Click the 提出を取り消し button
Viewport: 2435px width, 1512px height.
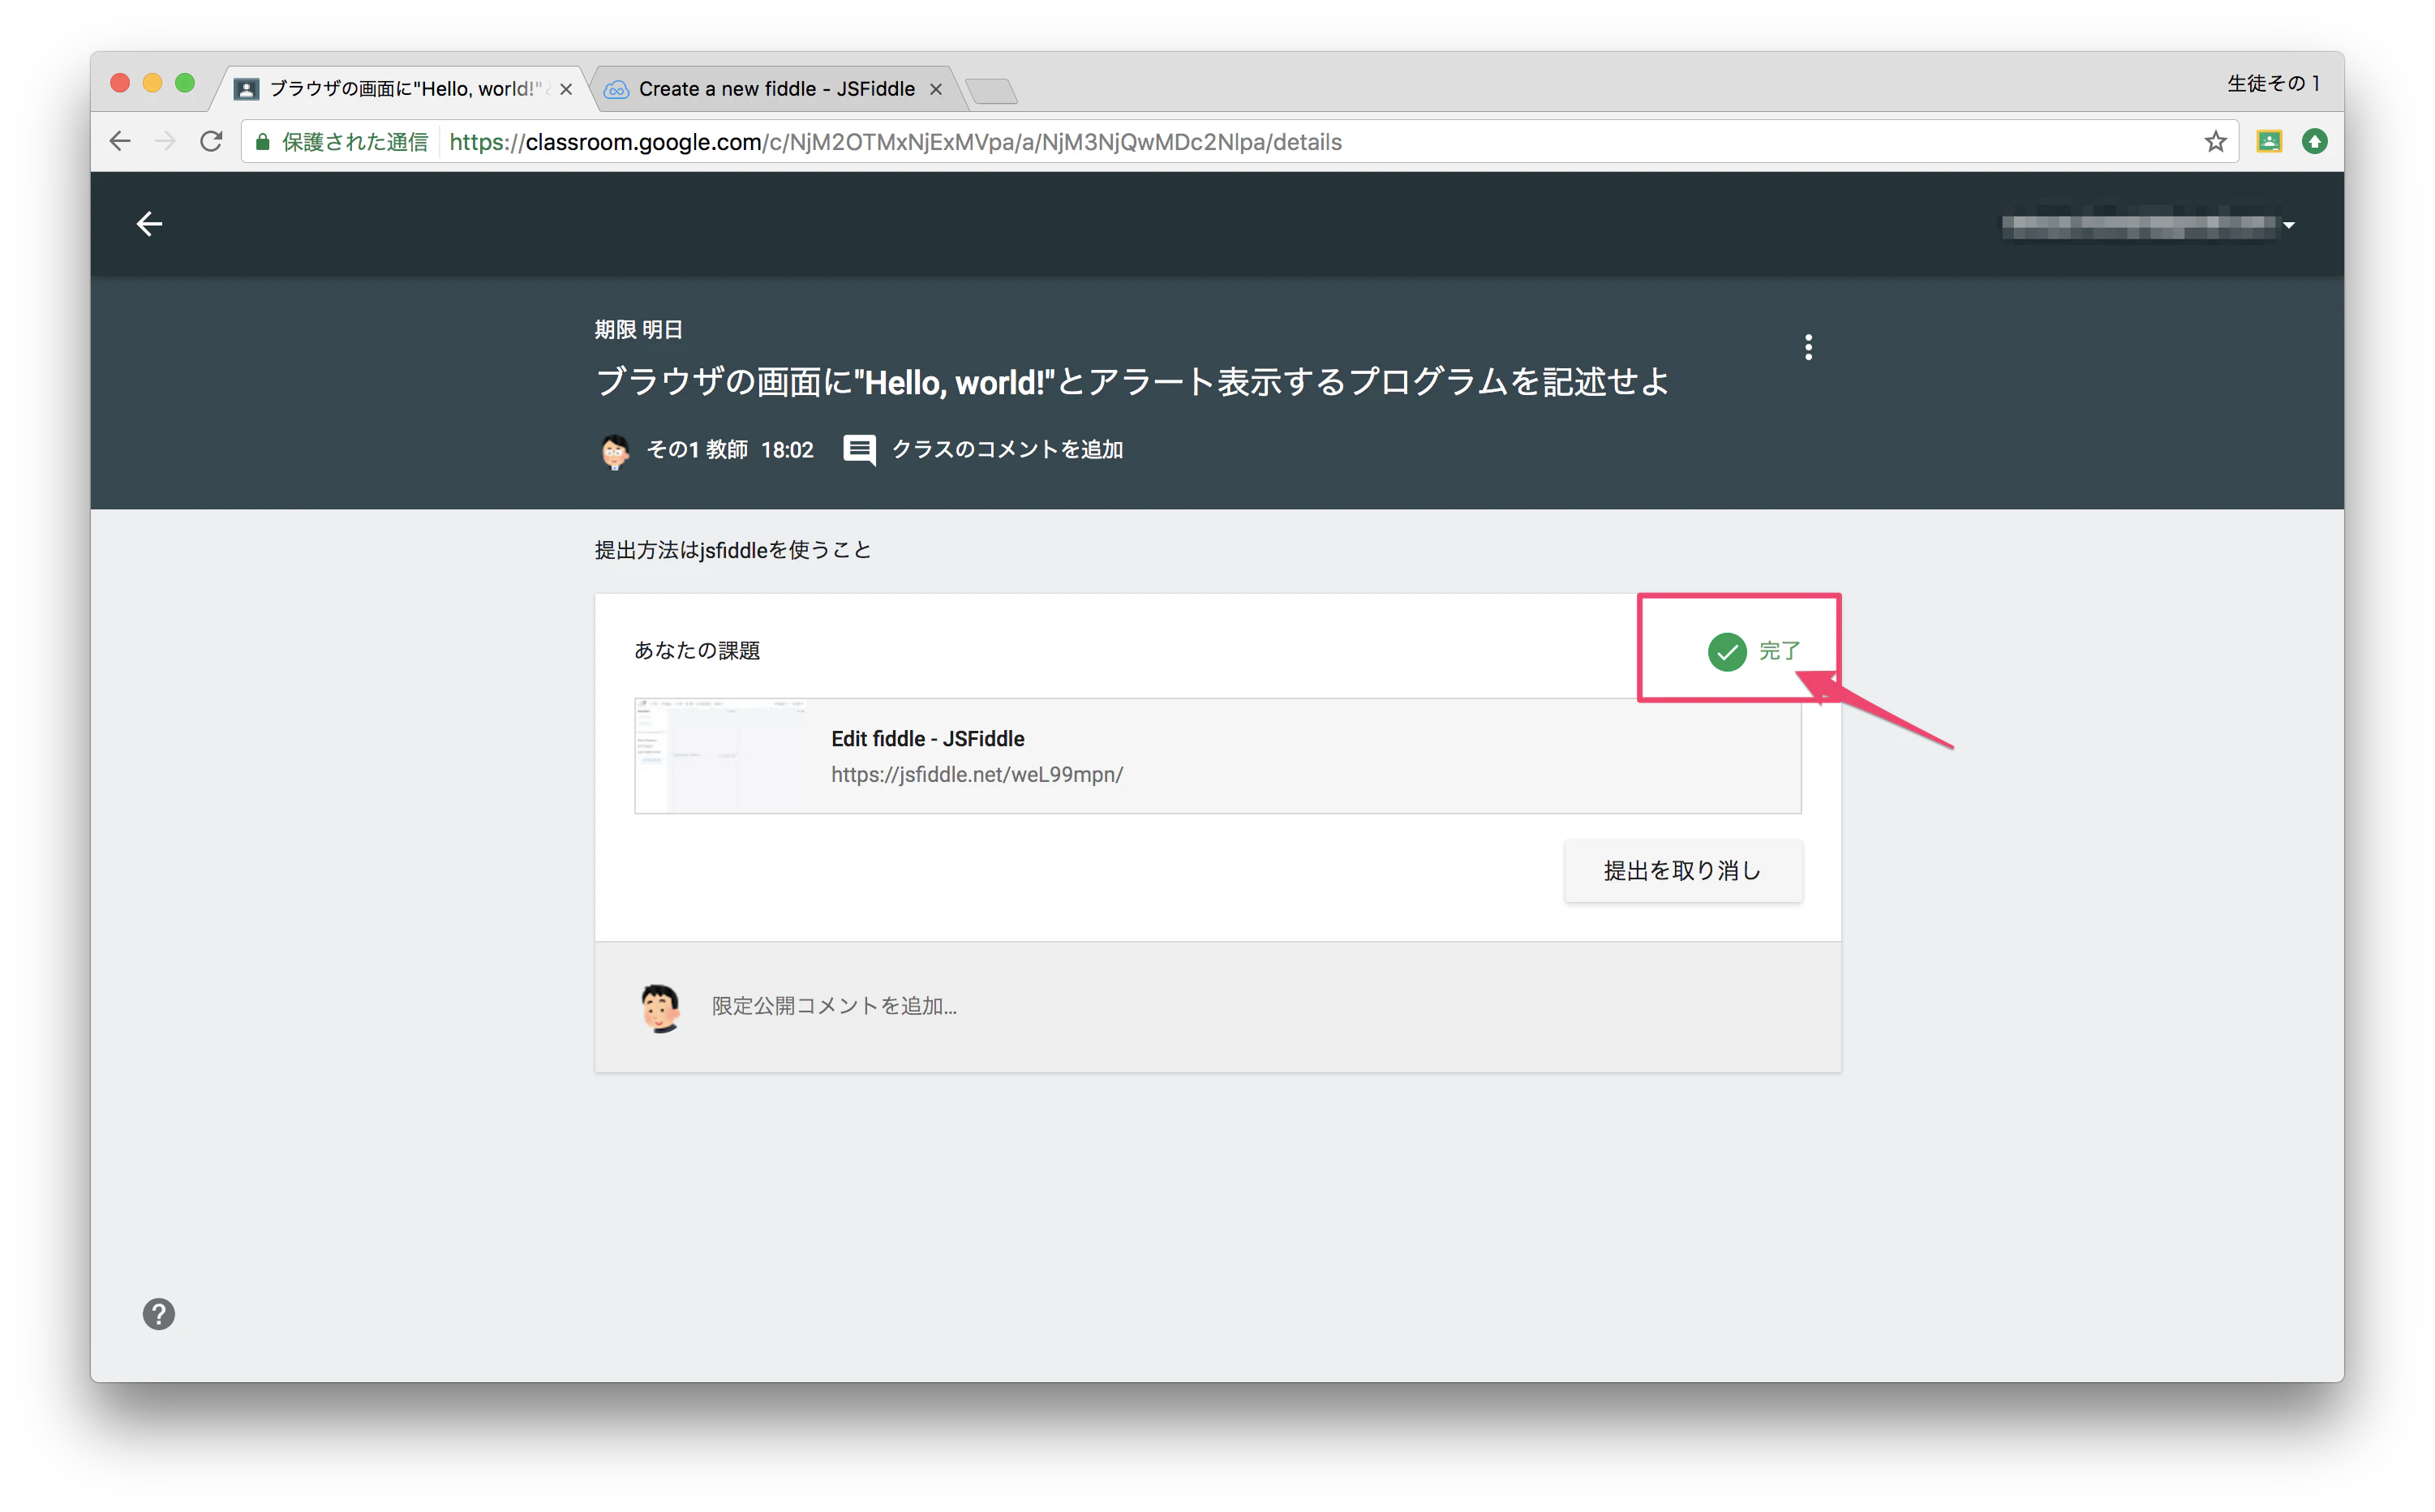pos(1683,871)
